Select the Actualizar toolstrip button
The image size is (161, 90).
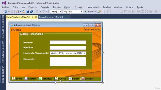click(46, 79)
